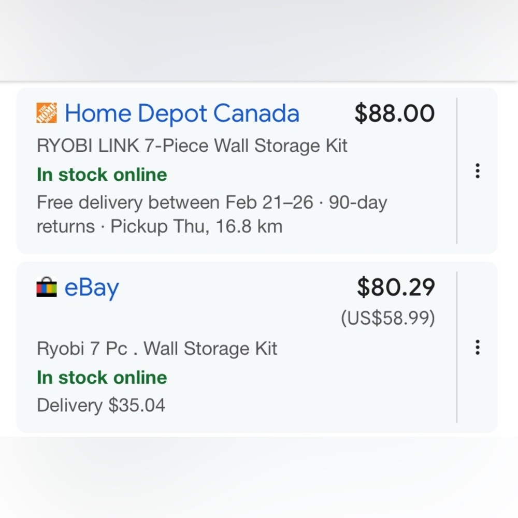
Task: Open three-dot menu for eBay listing
Action: (478, 347)
